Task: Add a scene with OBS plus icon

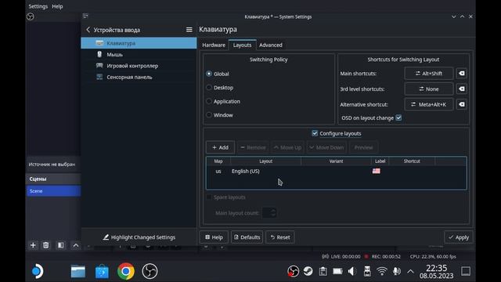Action: coord(33,245)
